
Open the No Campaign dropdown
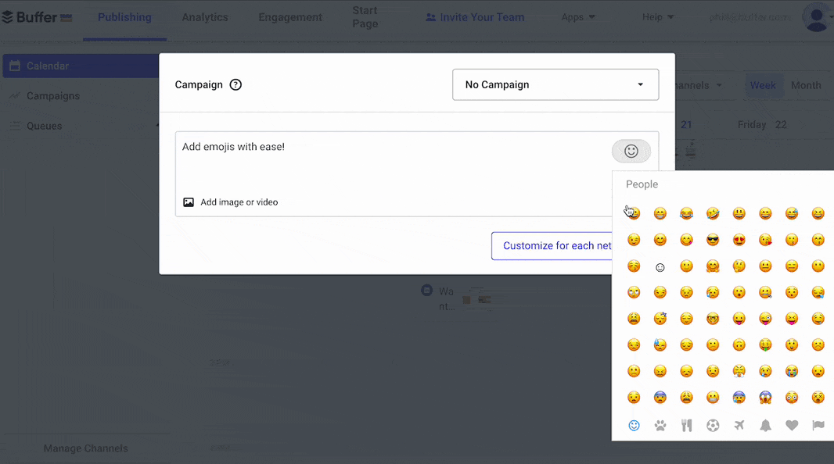[555, 84]
